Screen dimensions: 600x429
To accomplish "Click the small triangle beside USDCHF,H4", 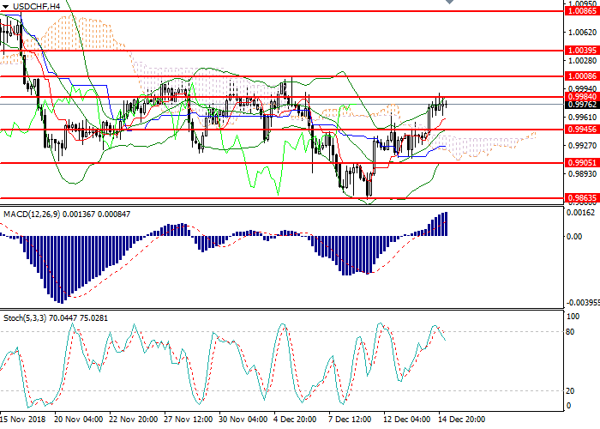I will click(x=5, y=6).
